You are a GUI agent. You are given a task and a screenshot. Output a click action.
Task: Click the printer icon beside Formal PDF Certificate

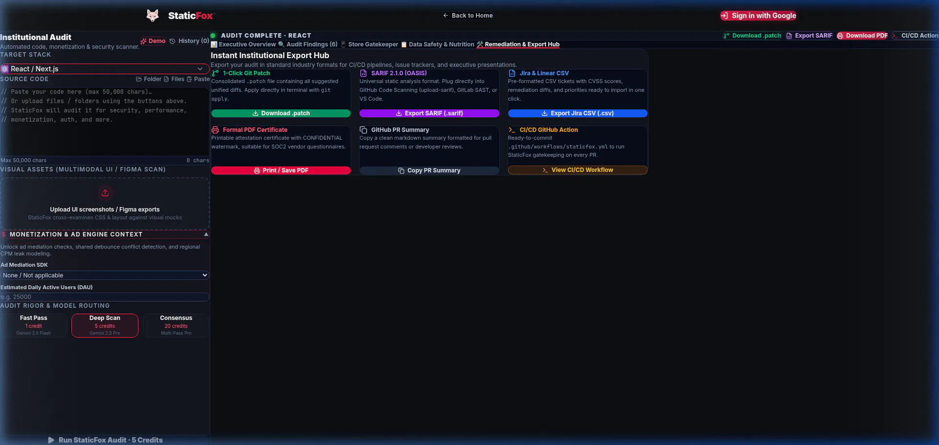pyautogui.click(x=215, y=130)
